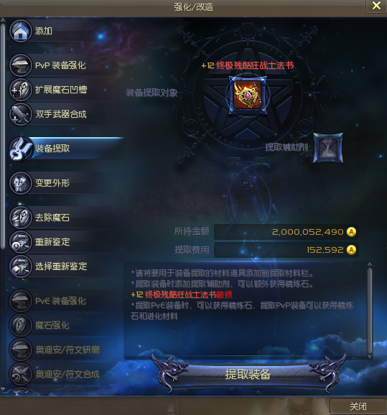Click the 提取装备 button
387x415 pixels.
tap(248, 374)
